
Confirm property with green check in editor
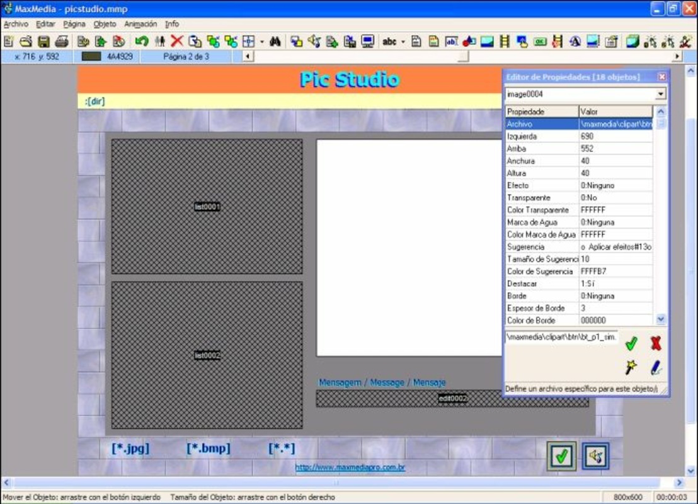point(631,343)
